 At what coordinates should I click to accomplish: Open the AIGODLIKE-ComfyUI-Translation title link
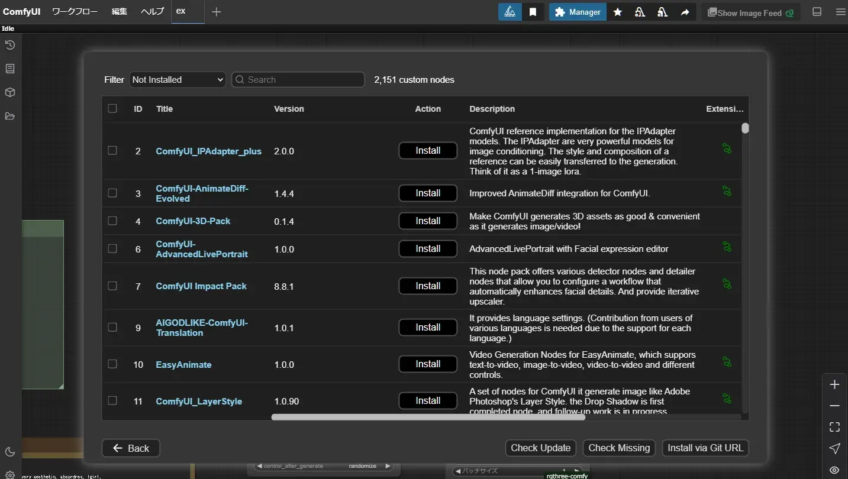(202, 328)
